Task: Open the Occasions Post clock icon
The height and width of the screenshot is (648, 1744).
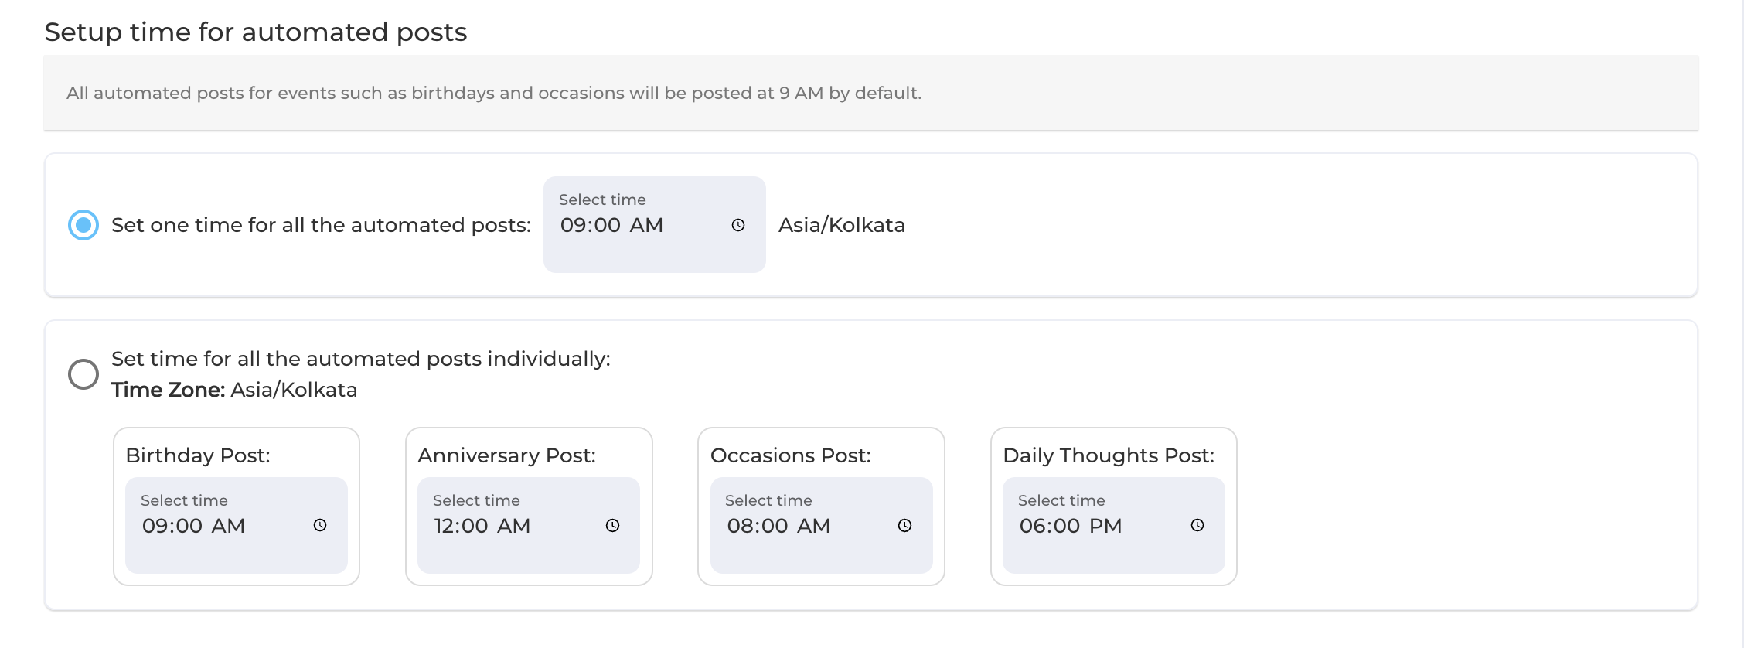Action: click(904, 525)
